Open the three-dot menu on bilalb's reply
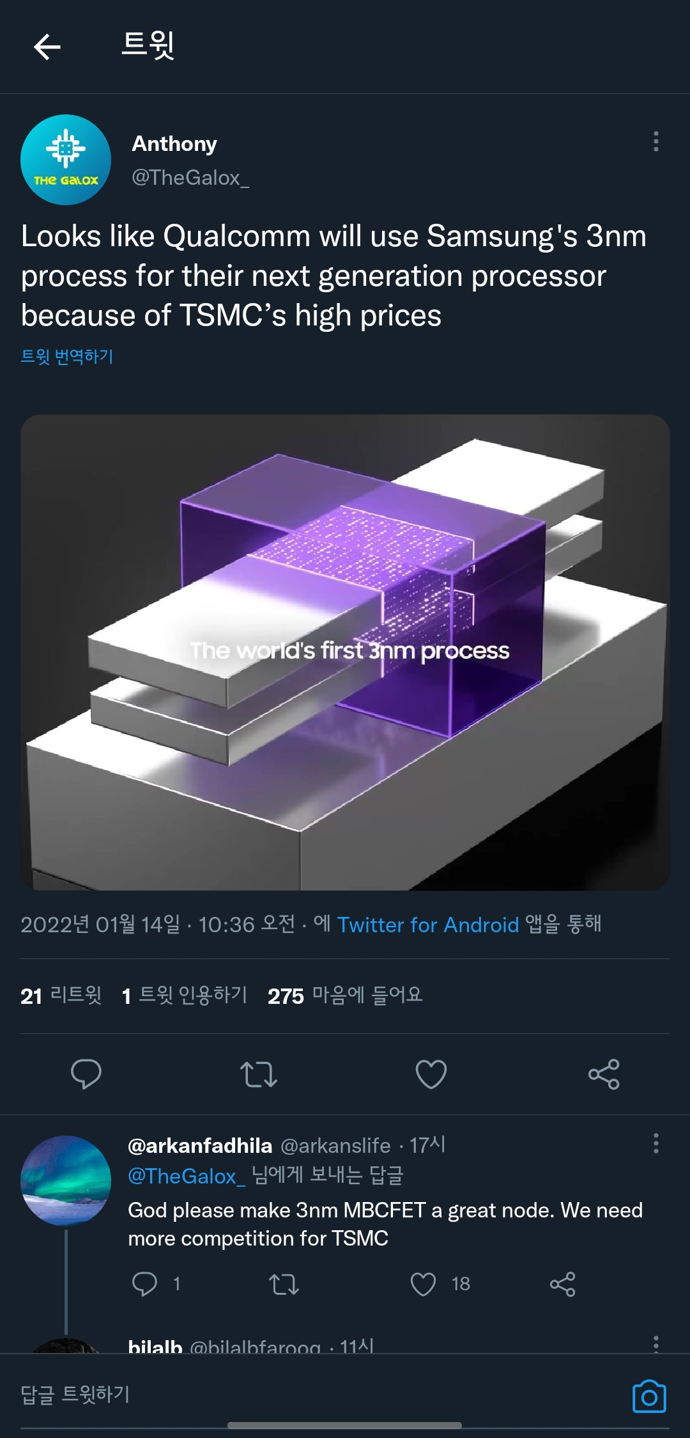Viewport: 690px width, 1438px height. click(655, 1343)
